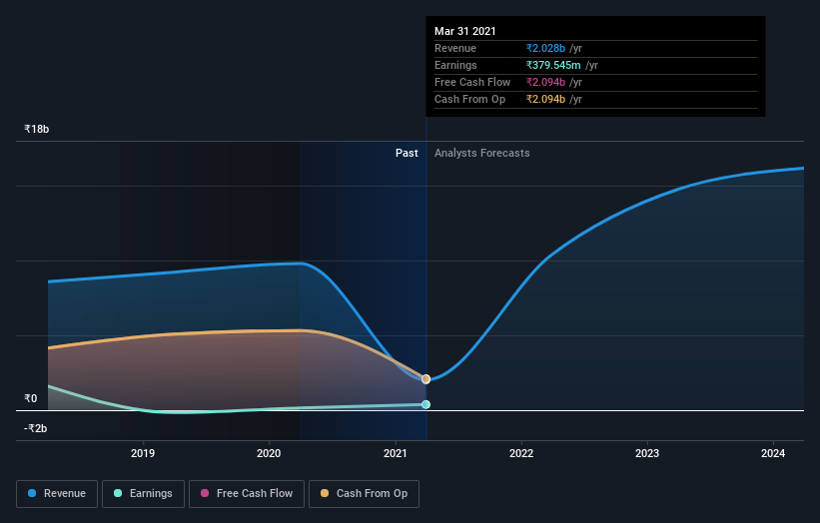Toggle the Cash From Op legend series
This screenshot has height=523, width=820.
[x=364, y=494]
